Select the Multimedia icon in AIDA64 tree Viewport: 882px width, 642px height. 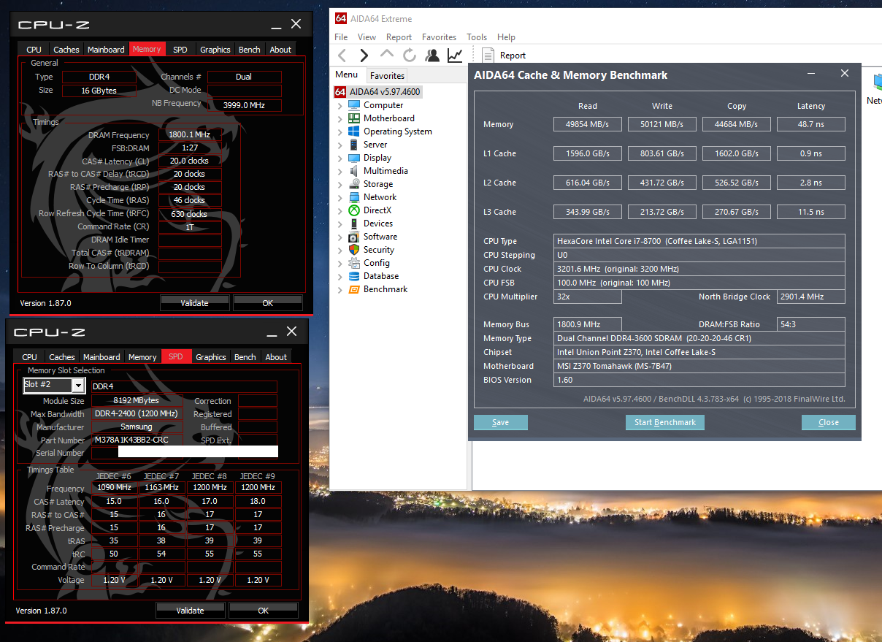point(353,171)
